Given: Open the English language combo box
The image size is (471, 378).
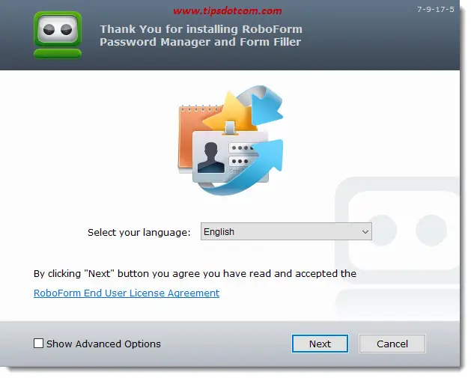Looking at the screenshot, I should pyautogui.click(x=286, y=231).
